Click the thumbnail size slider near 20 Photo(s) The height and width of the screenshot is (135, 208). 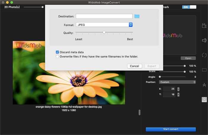coord(34,7)
